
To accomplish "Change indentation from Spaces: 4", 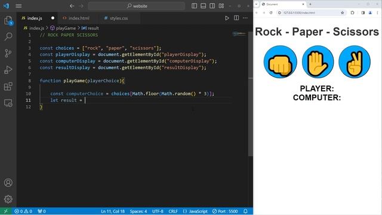I will tap(138, 211).
